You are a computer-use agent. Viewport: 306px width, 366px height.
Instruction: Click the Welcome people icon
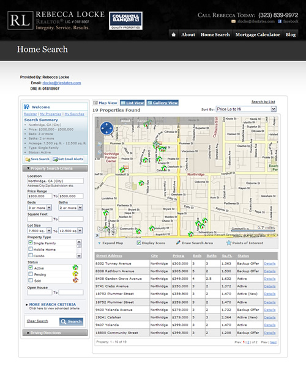[27, 107]
